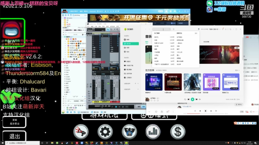Open the skin shirt icon in QQ Music title bar

[x=223, y=29]
